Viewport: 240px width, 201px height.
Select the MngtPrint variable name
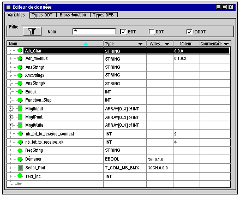[x=34, y=117]
